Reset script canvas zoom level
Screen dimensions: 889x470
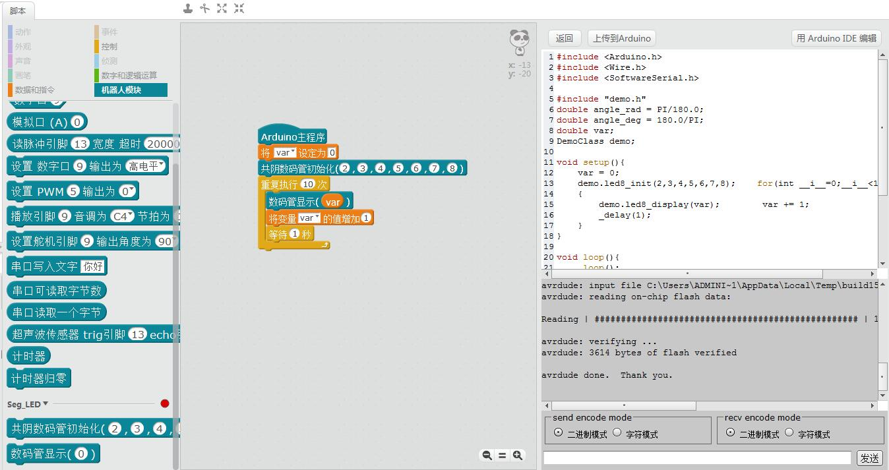point(502,455)
